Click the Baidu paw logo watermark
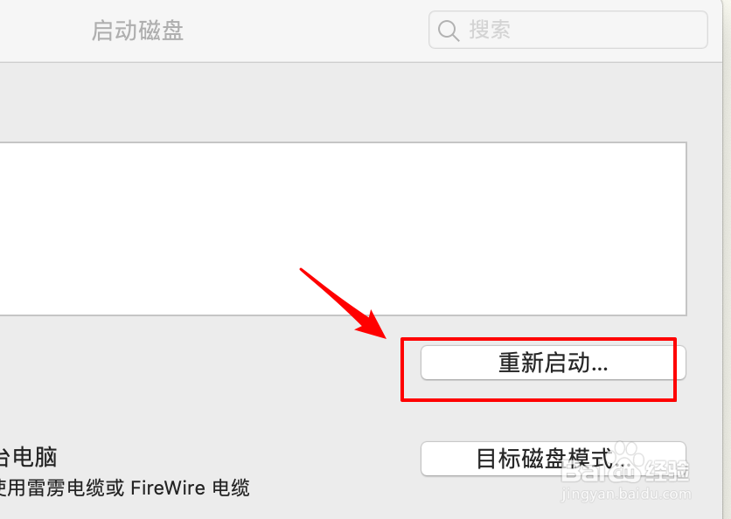 coord(627,453)
